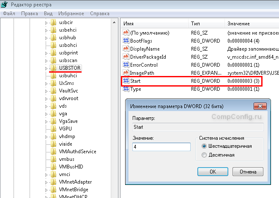The width and height of the screenshot is (279, 198).
Task: Click the BootFlags DWORD value icon
Action: click(x=125, y=41)
